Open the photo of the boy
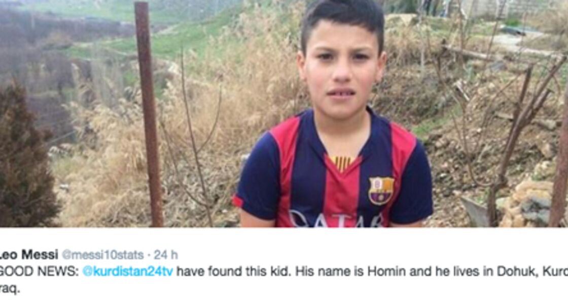This screenshot has height=304, width=568. (284, 113)
